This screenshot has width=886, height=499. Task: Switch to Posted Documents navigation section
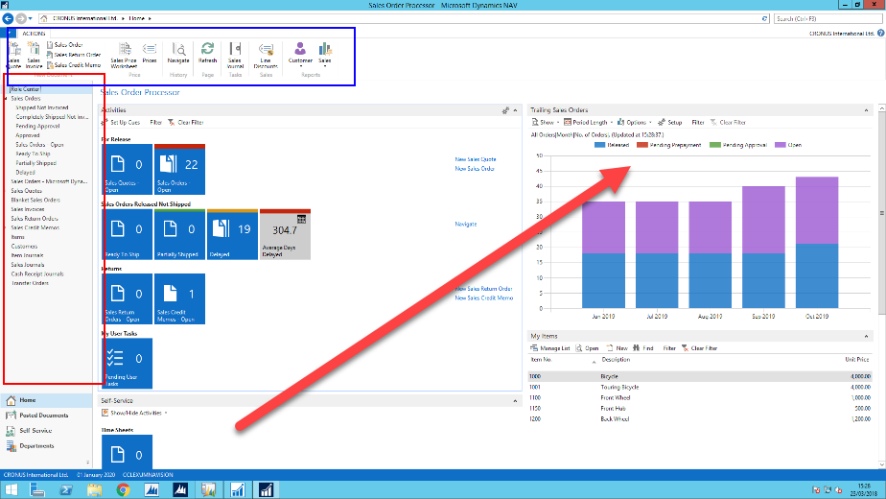tap(43, 416)
